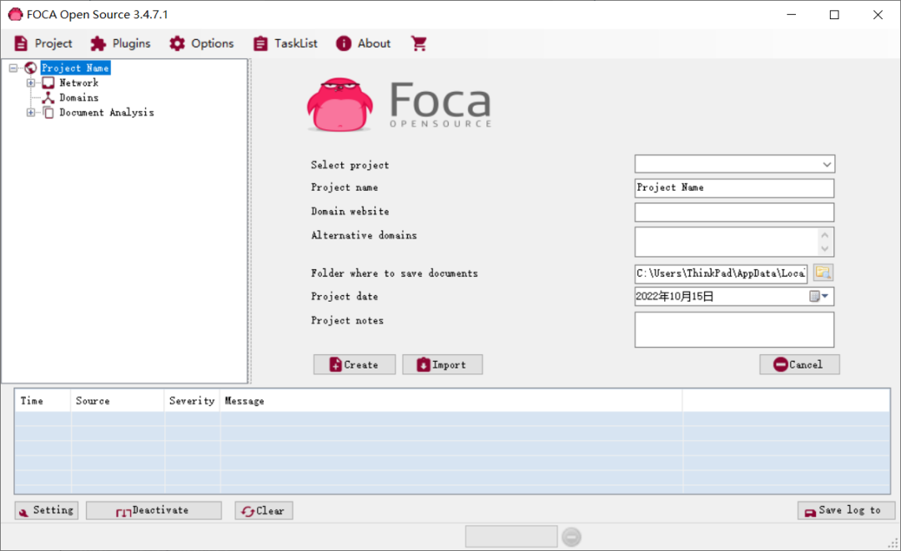Click the Project notes text area

pos(734,330)
